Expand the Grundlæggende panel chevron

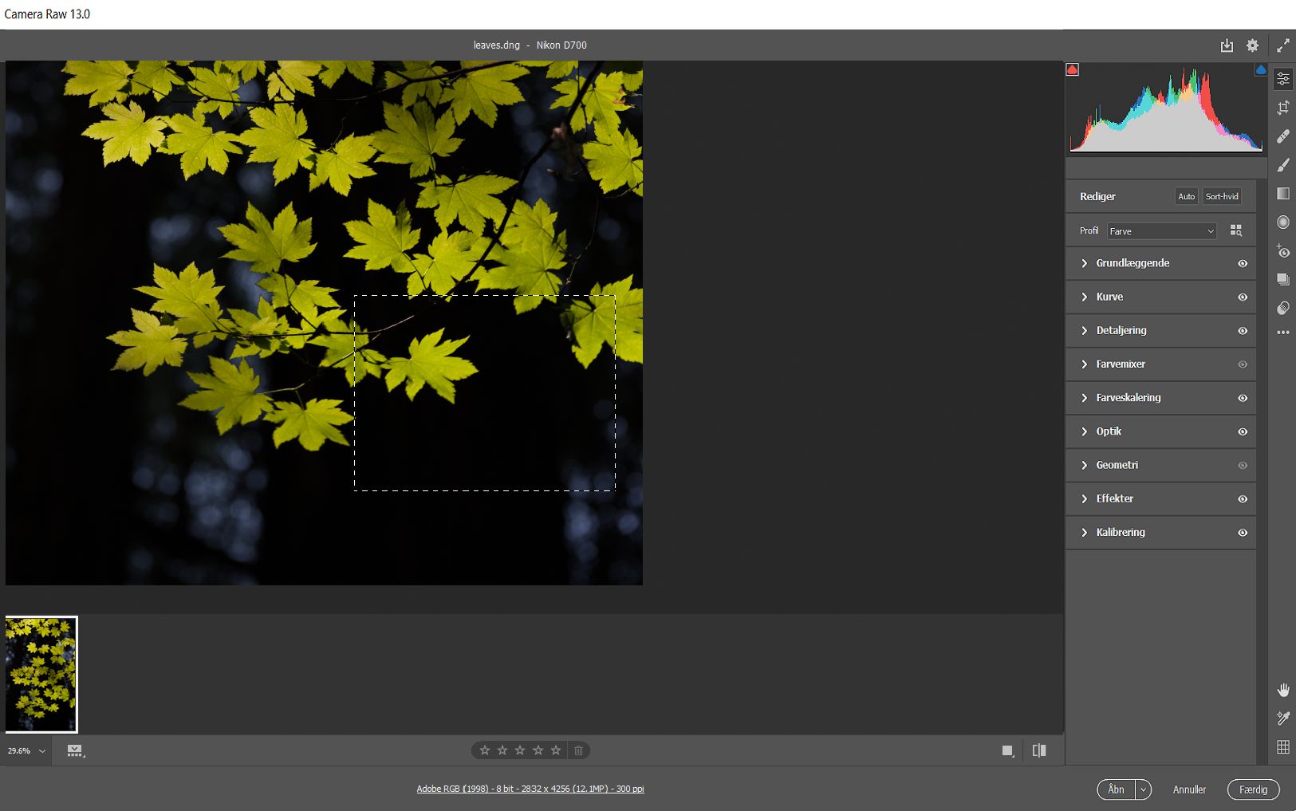(x=1084, y=263)
